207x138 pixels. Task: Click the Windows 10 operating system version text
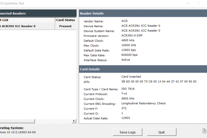tap(18, 132)
